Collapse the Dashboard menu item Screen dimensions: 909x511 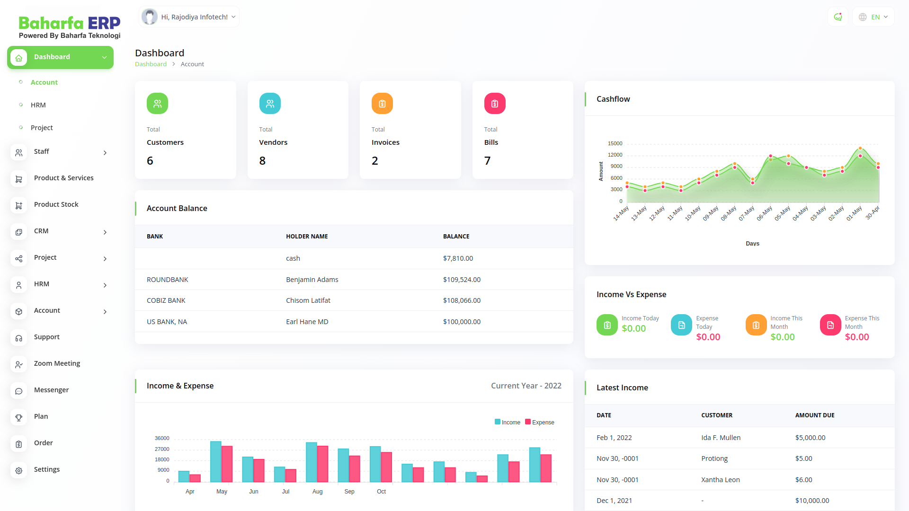tap(104, 57)
